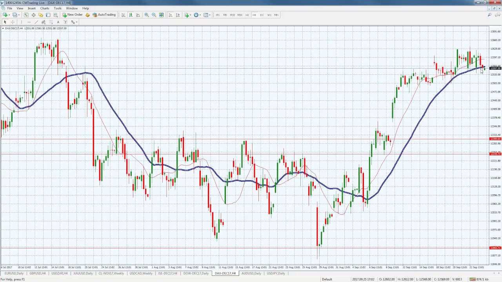
Task: Select the trendline drawing tool
Action: click(36, 22)
